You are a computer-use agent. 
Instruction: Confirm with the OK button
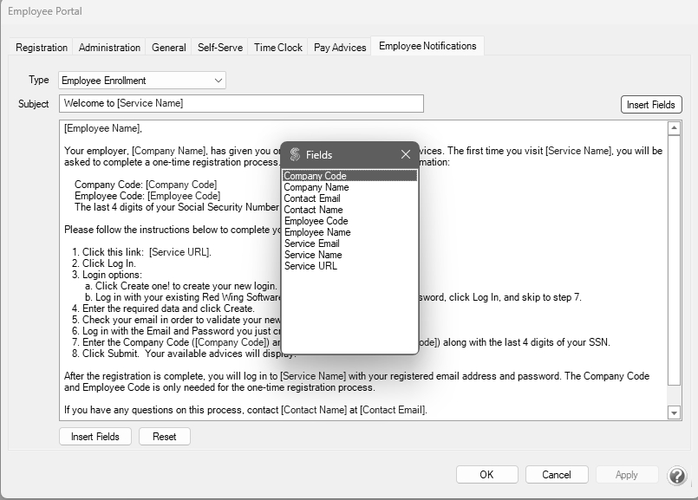coord(486,475)
